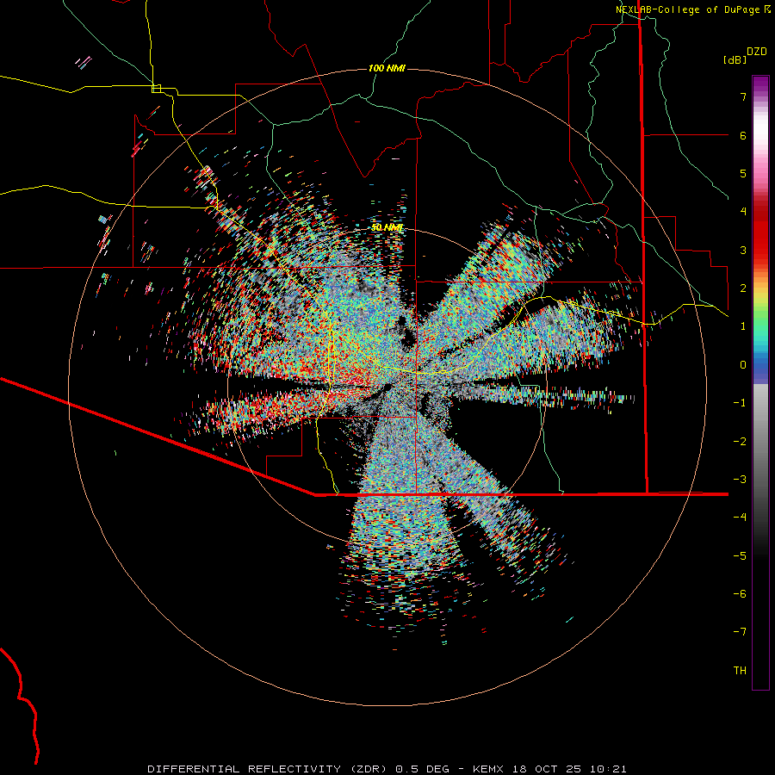Click the positive 3 dB scale label
The image size is (775, 775).
coord(743,250)
